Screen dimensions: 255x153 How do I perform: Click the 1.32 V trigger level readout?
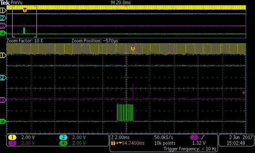pyautogui.click(x=199, y=143)
